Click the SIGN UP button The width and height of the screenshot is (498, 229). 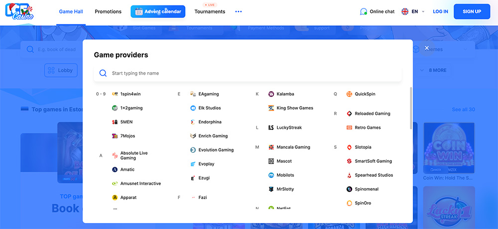pyautogui.click(x=472, y=11)
